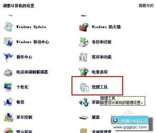This screenshot has width=156, height=133.
Task: Click the 操作中心 flag icon
Action: [x=8, y=57]
